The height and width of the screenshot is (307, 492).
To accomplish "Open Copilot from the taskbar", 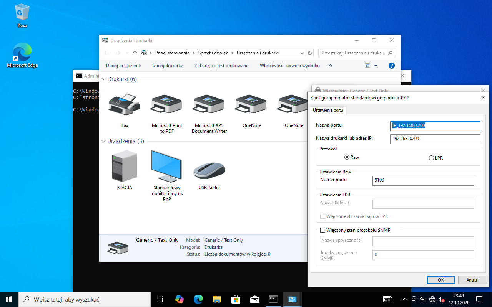I will [180, 299].
